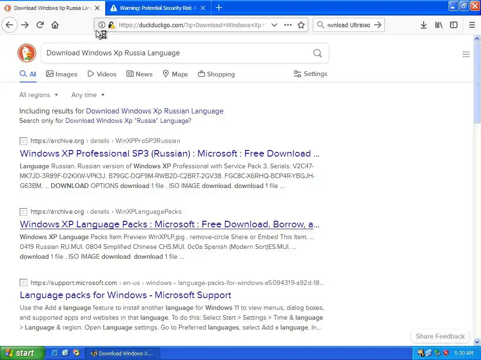Open the Windows start menu

point(22,353)
